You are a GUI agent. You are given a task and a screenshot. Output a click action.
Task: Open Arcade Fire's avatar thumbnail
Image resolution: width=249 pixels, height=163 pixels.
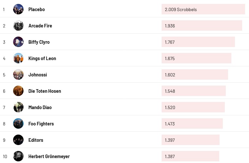[x=18, y=25]
